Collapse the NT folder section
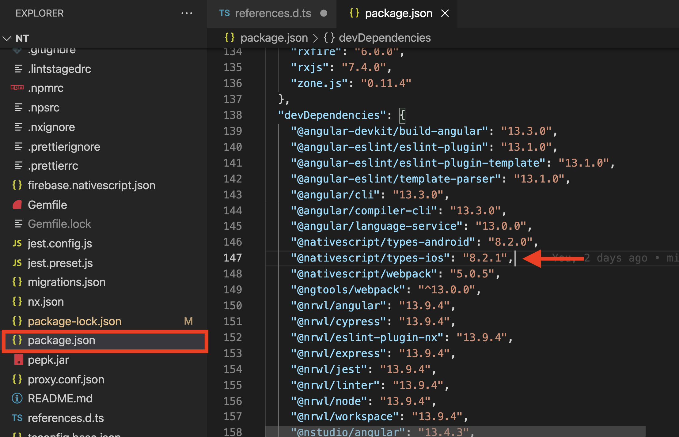The image size is (679, 437). (7, 38)
